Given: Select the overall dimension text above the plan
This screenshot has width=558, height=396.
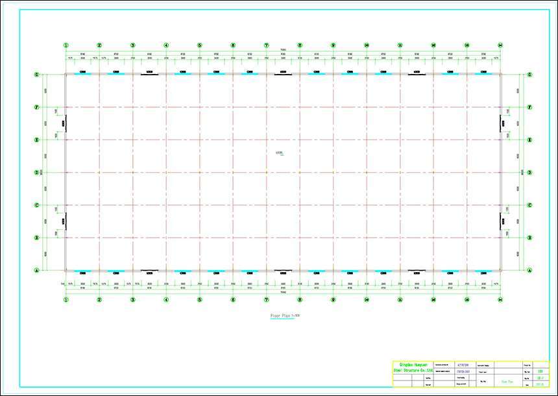Looking at the screenshot, I should pyautogui.click(x=283, y=50).
